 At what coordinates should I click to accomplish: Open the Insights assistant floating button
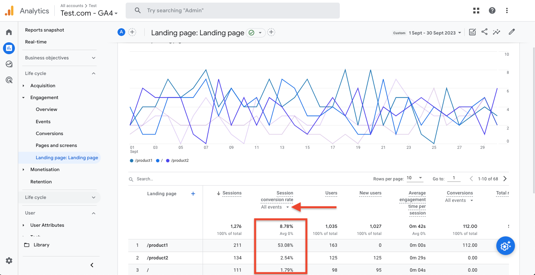(x=505, y=246)
